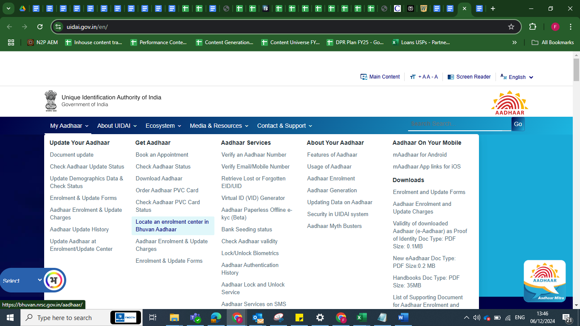
Task: Click the Government of India emblem
Action: [x=51, y=101]
